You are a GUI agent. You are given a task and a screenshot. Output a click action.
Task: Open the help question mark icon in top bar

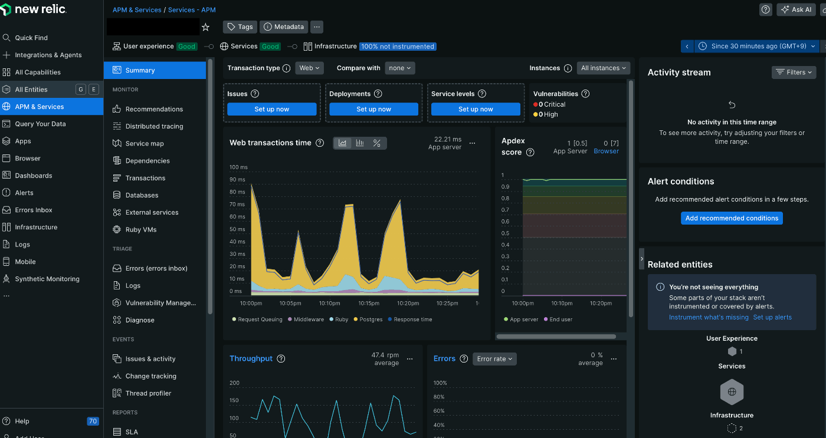click(x=765, y=9)
